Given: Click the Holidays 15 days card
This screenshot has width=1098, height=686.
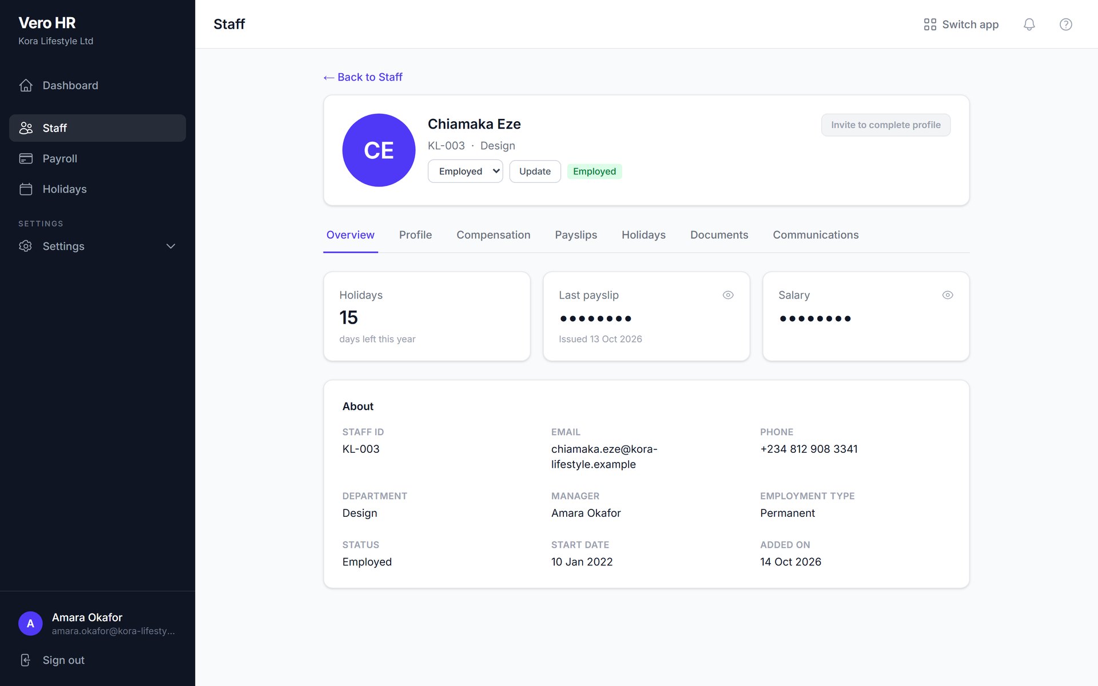Looking at the screenshot, I should [x=427, y=316].
